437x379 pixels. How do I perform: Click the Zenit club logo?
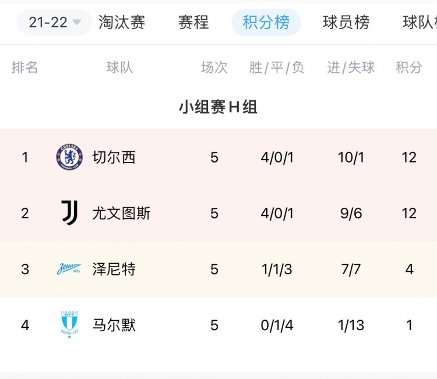tap(69, 269)
